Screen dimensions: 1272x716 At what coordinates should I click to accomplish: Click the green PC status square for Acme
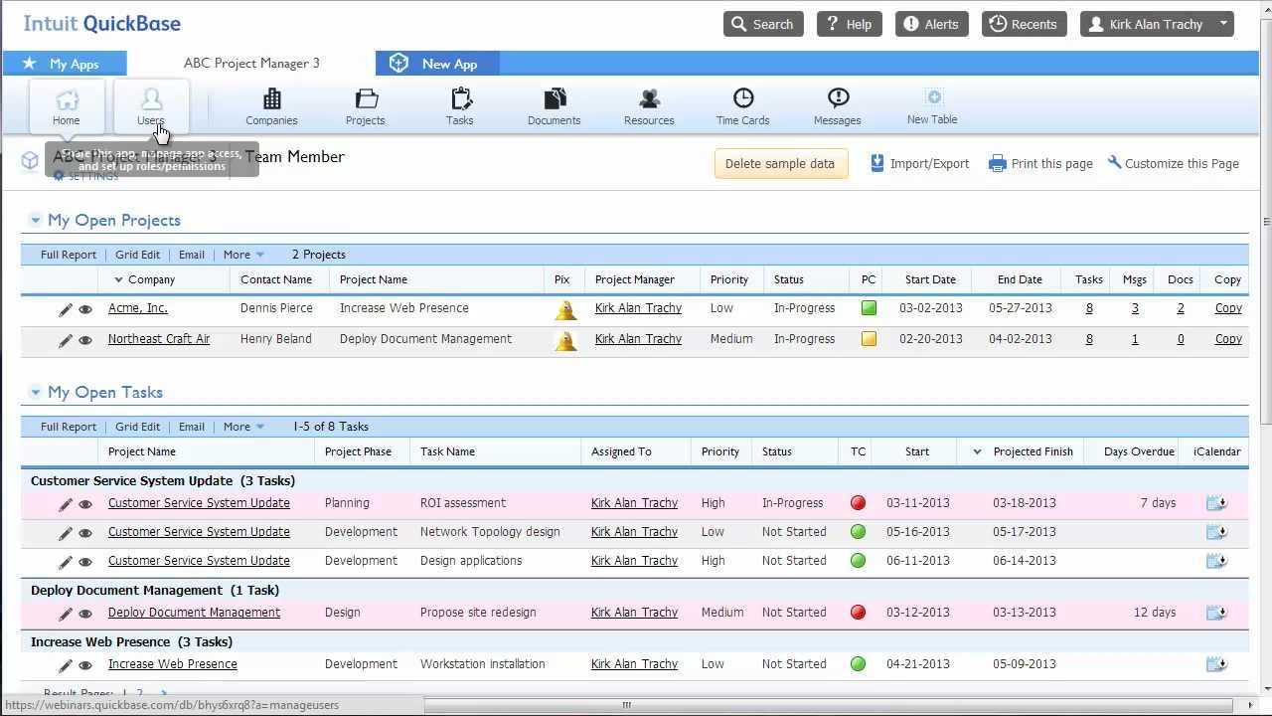869,308
